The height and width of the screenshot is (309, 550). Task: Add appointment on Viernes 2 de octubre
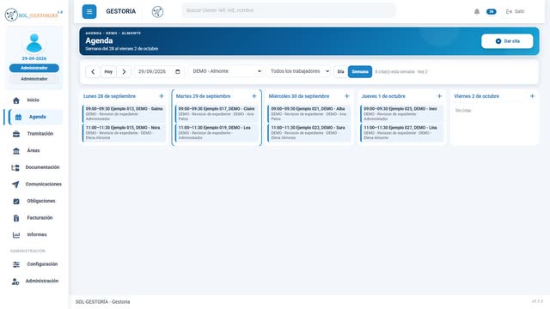(x=532, y=96)
